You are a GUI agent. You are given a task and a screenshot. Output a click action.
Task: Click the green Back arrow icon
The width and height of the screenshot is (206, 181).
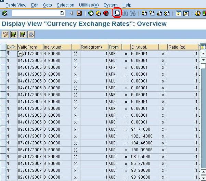click(91, 13)
